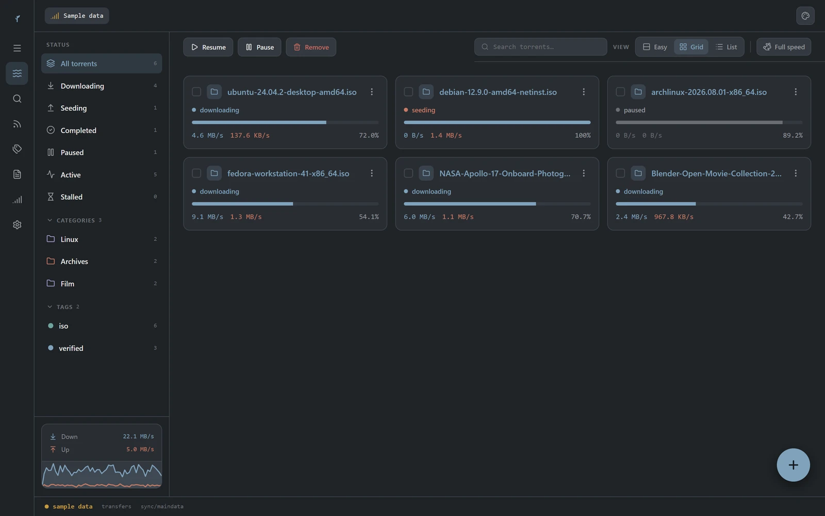Click the add torrent plus button
The width and height of the screenshot is (825, 516).
(x=793, y=465)
